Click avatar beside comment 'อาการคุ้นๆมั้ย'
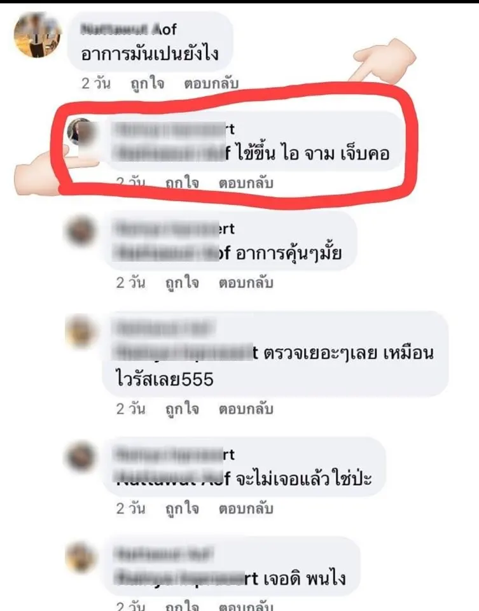Screen dimensions: 479x611 81,232
